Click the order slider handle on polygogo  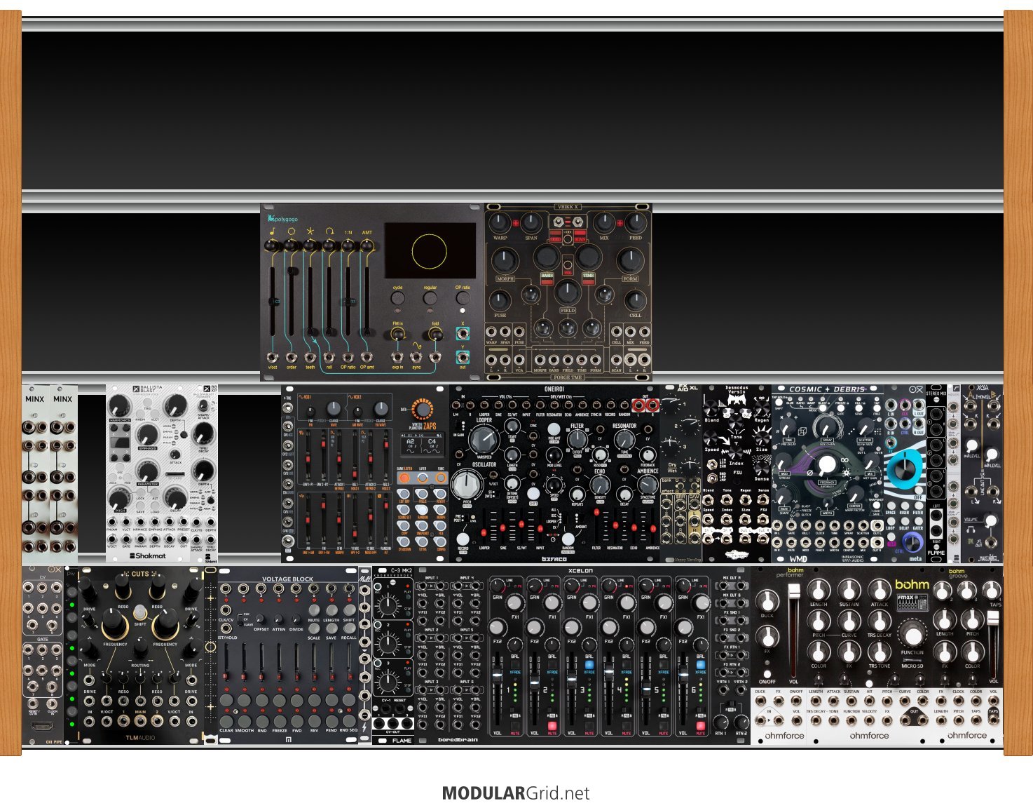(x=292, y=271)
